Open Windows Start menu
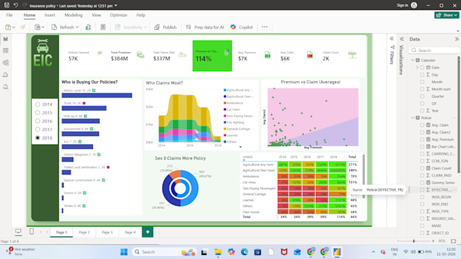Viewport: 461px width, 259px height. (124, 252)
